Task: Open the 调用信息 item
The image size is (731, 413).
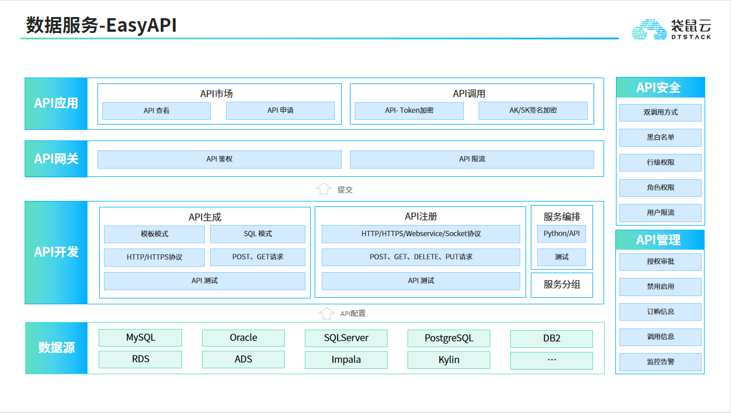Action: (x=661, y=337)
